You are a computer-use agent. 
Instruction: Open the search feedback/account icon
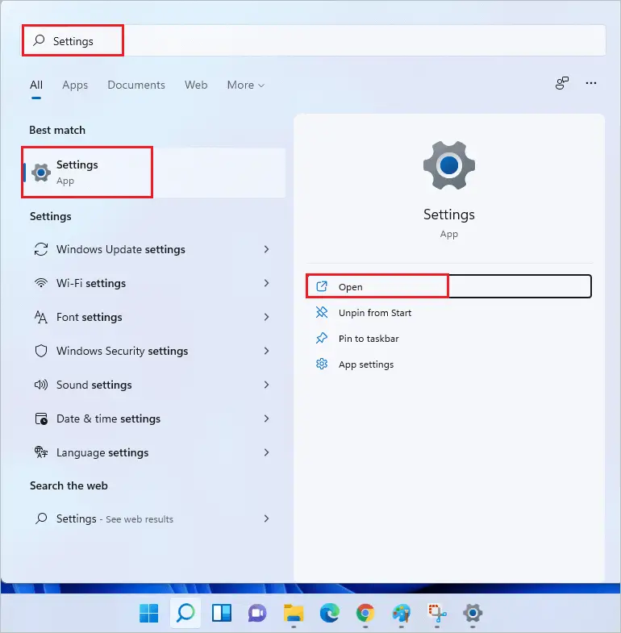(x=561, y=83)
